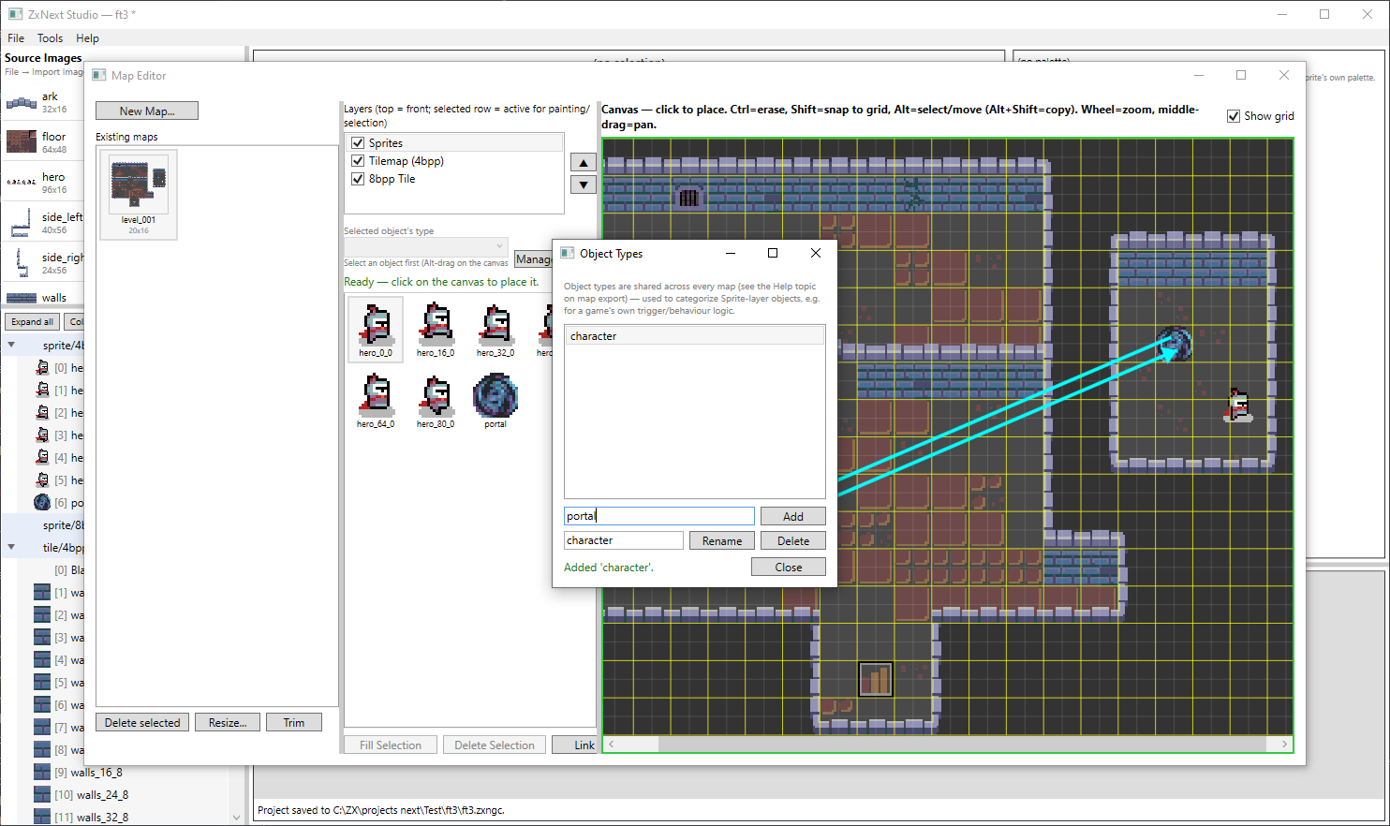Viewport: 1390px width, 826px height.
Task: Select the [11] walls_32_8 tree row
Action: pos(91,818)
